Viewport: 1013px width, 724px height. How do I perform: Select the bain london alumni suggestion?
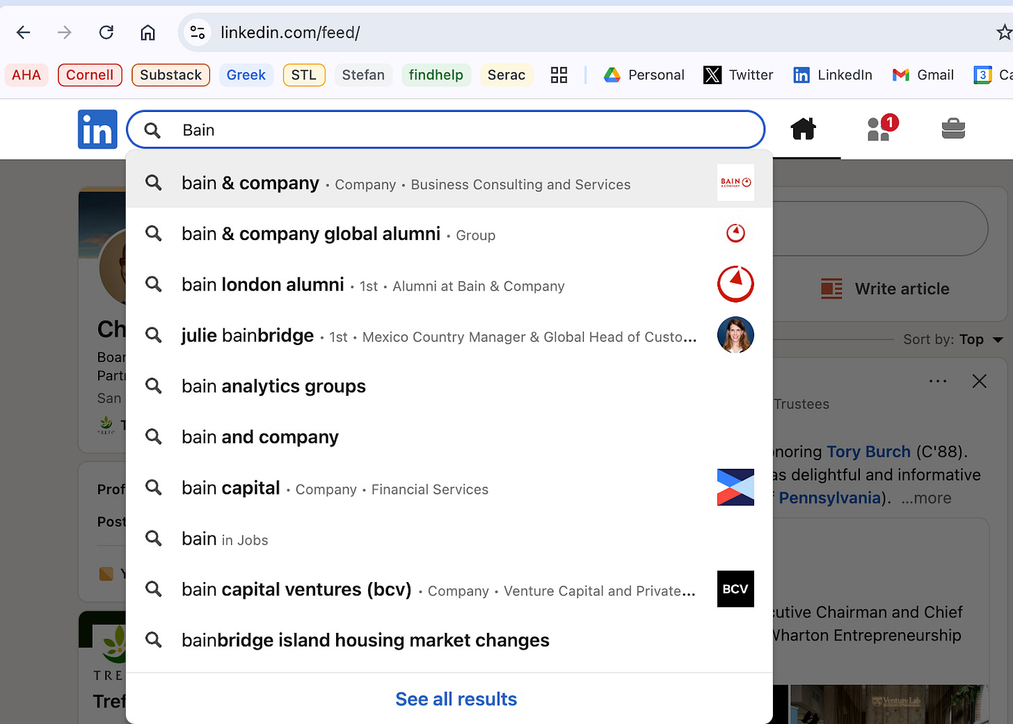(x=449, y=284)
